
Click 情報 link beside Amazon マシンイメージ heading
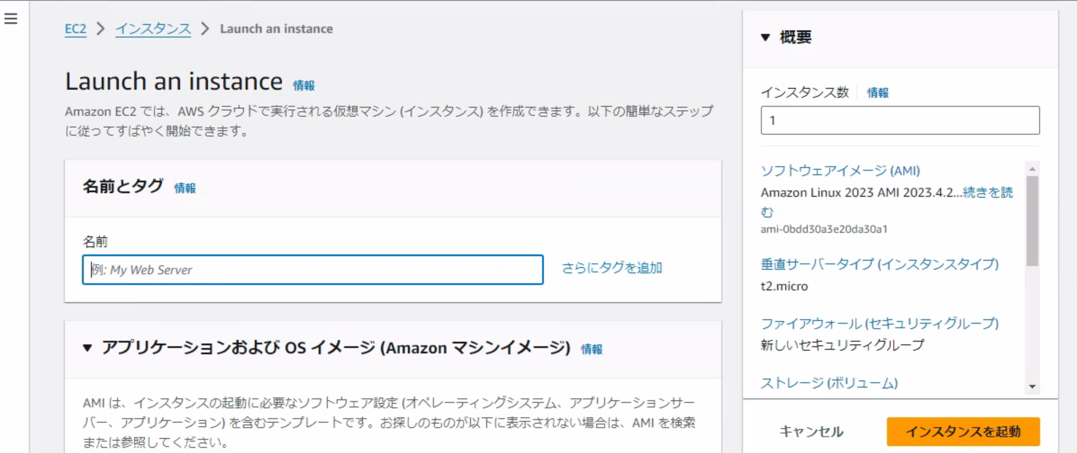pos(591,349)
